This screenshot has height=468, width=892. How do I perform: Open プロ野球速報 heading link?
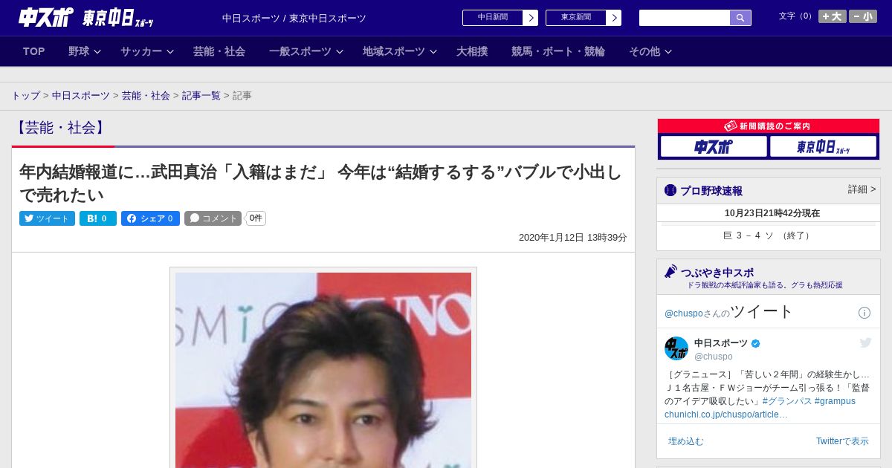click(x=711, y=191)
